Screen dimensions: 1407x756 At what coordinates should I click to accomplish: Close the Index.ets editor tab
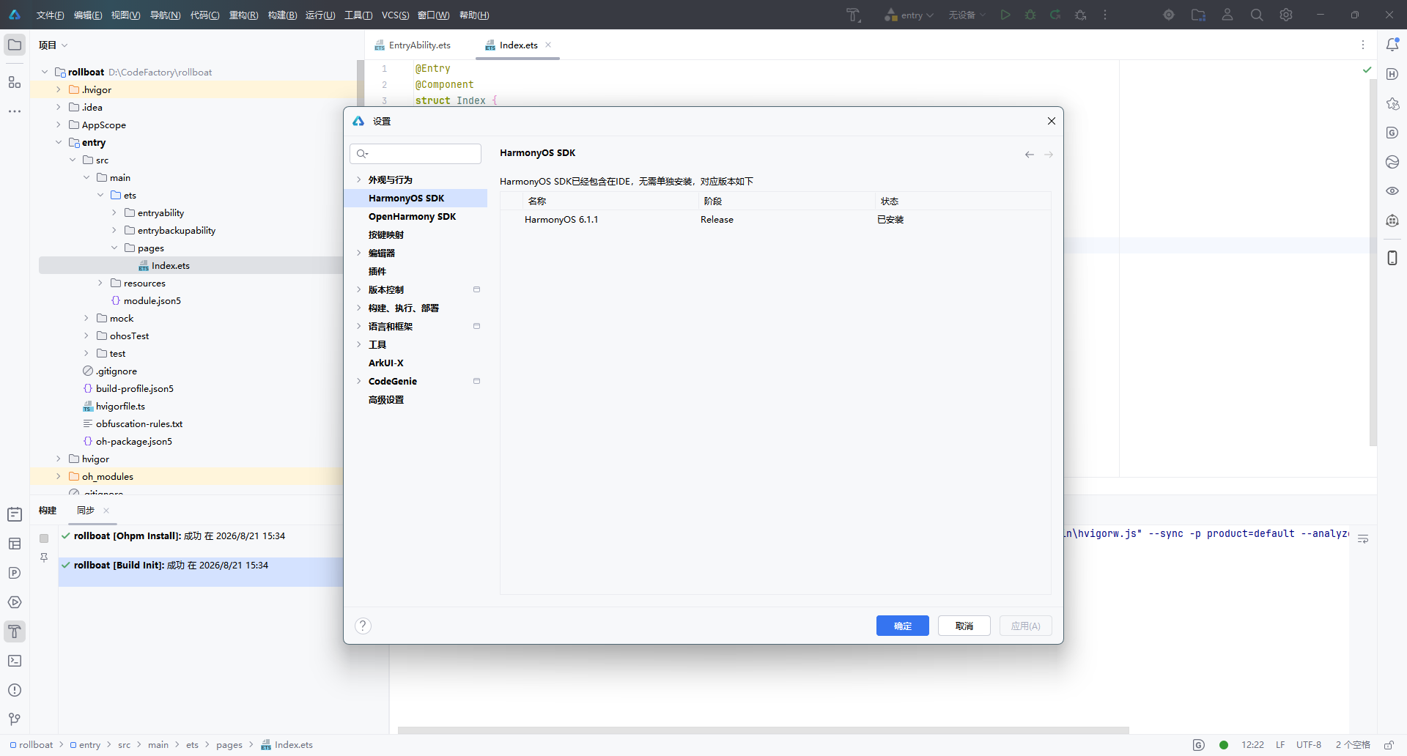[548, 45]
